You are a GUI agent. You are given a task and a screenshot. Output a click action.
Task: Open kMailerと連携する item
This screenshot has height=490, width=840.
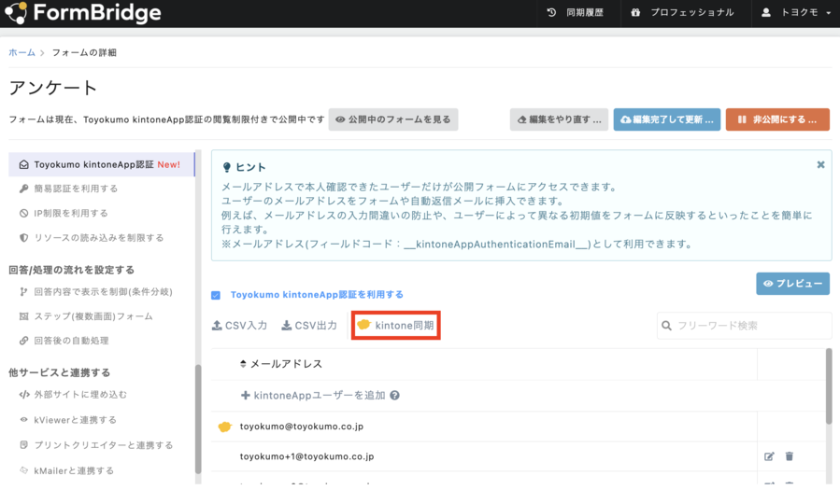(67, 470)
